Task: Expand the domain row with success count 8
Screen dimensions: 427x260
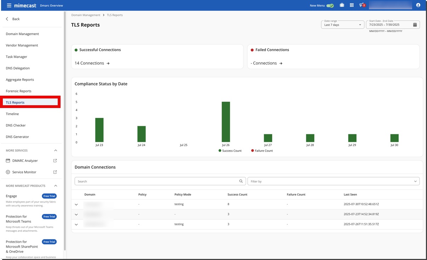Action: 76,204
